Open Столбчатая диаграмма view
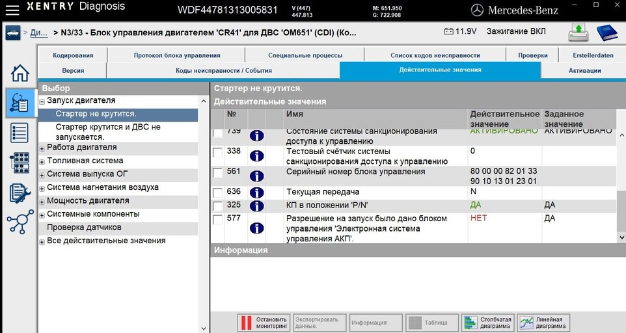Viewport: 626px width, 333px height. tap(488, 323)
